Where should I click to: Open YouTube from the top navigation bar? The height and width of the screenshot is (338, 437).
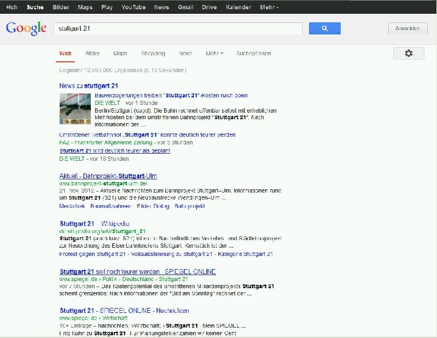coord(133,7)
